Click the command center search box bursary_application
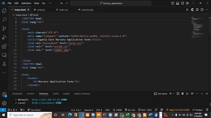Screen dimensions: 211x118 (x=111, y=3)
